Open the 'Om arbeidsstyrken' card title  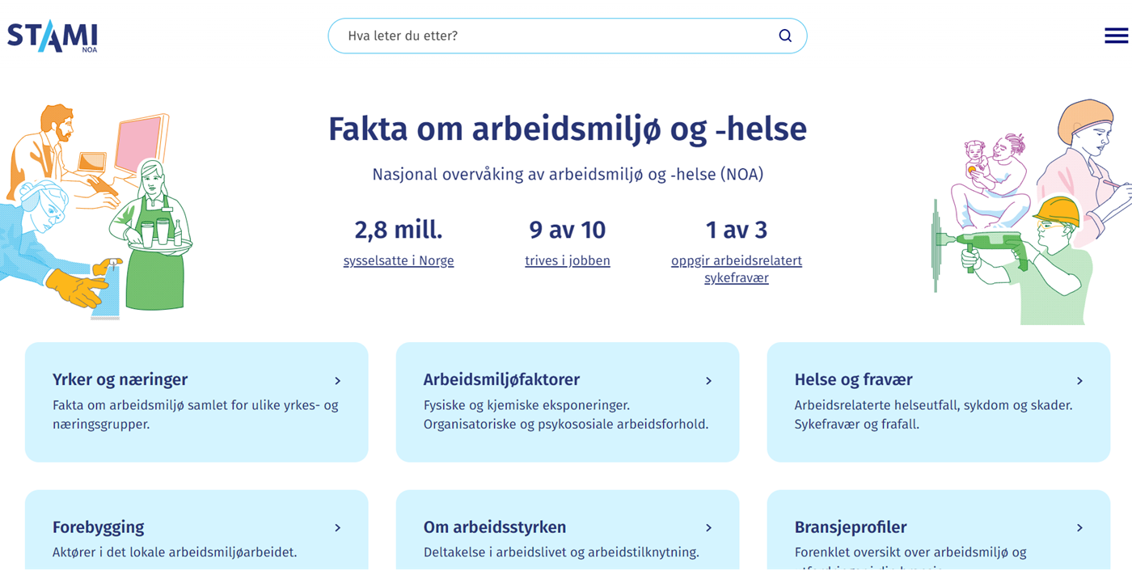(x=495, y=527)
